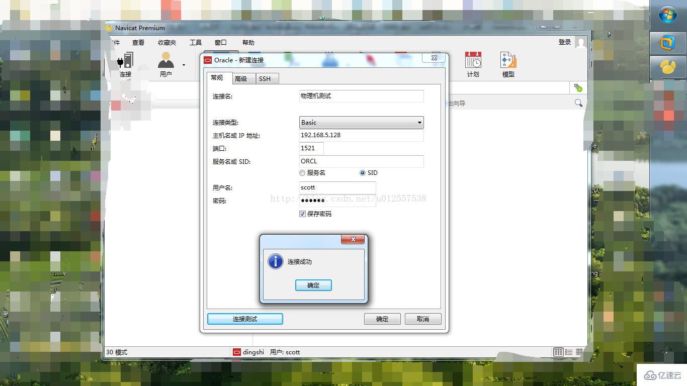The height and width of the screenshot is (386, 687).
Task: Click the 连接名 input field
Action: pos(362,96)
